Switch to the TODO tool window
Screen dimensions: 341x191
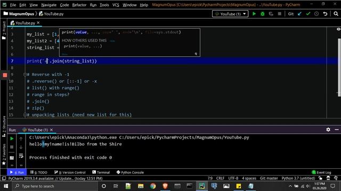(x=38, y=172)
